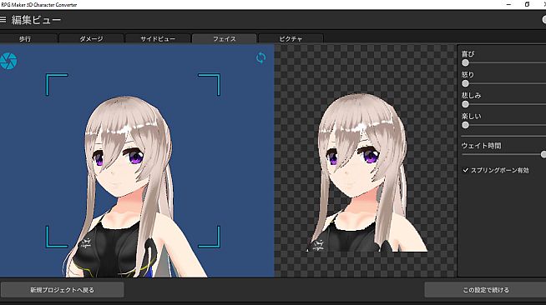Image resolution: width=546 pixels, height=305 pixels.
Task: Open the ピクチャ tab
Action: pos(291,38)
